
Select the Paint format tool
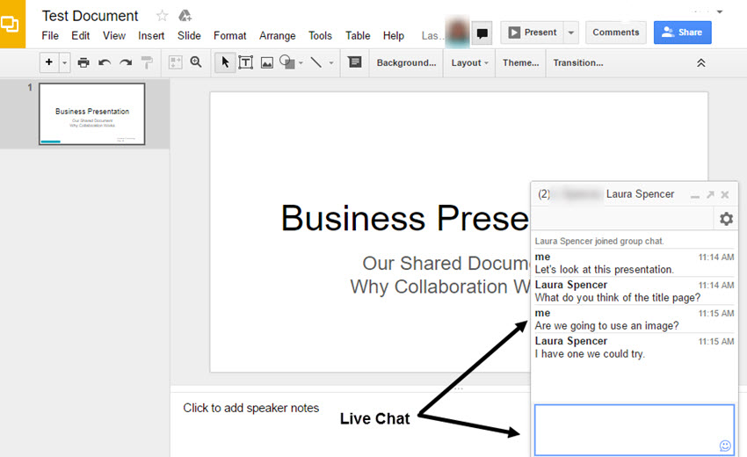pyautogui.click(x=148, y=62)
